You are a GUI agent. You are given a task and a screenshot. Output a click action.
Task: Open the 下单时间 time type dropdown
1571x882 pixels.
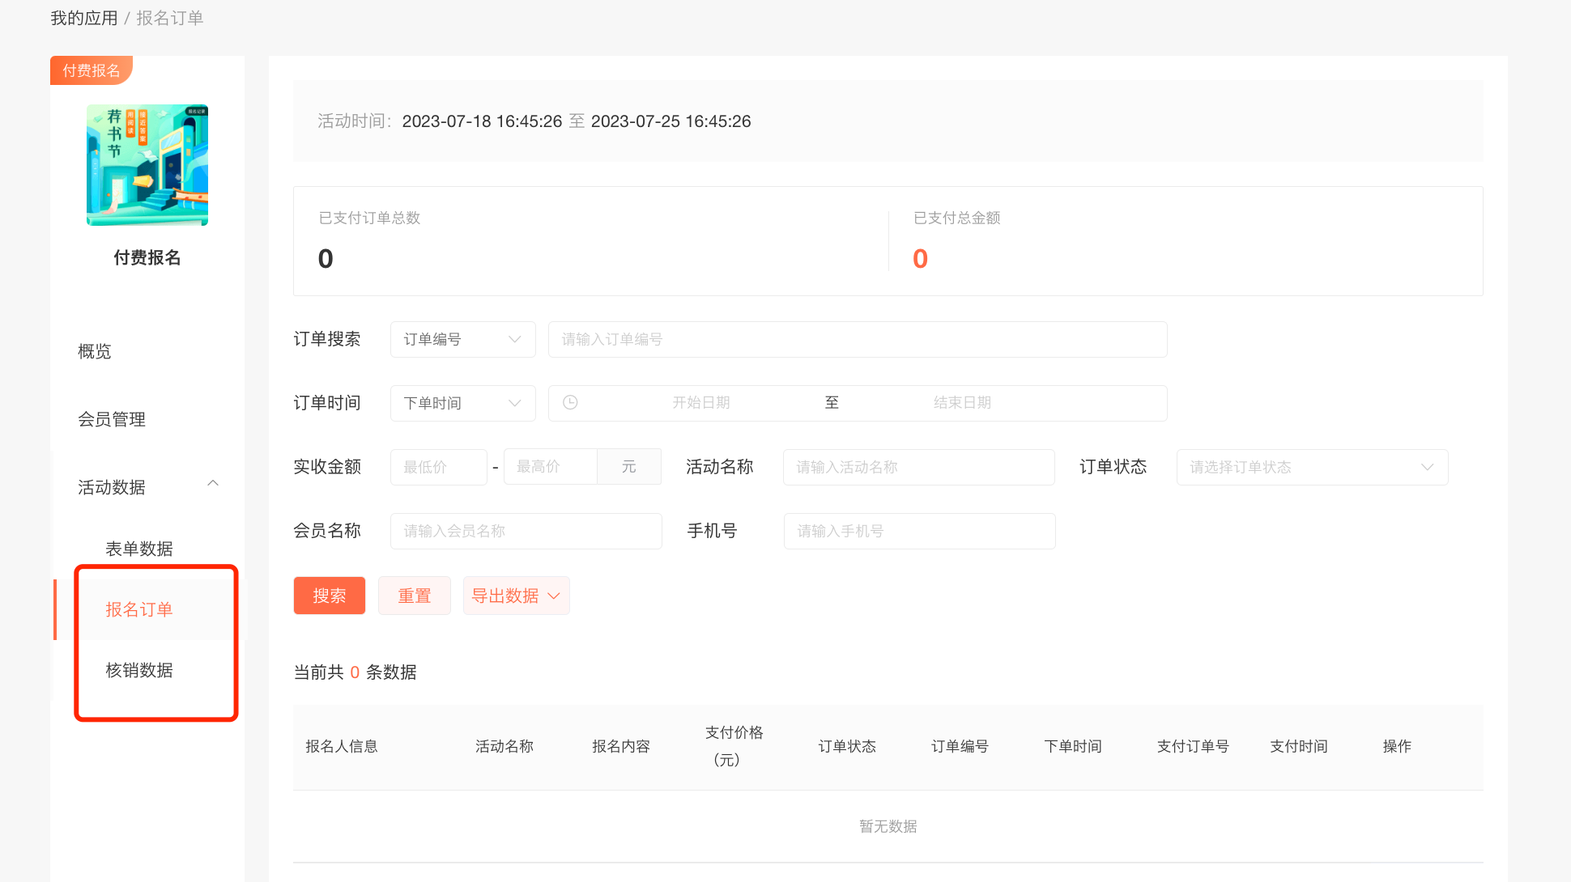tap(462, 403)
